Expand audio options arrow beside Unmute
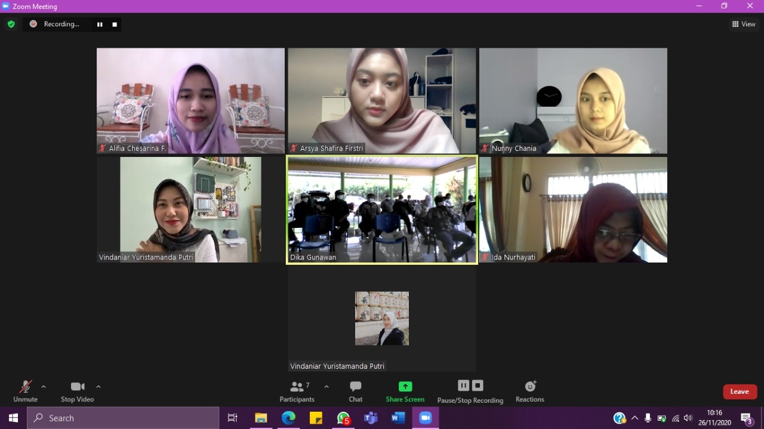The image size is (764, 429). tap(44, 387)
